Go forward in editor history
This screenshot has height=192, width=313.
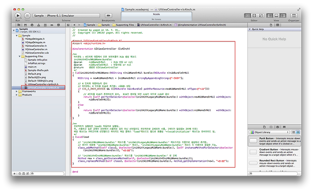pyautogui.click(x=79, y=25)
